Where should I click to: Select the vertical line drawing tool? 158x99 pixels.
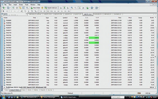pos(11,11)
